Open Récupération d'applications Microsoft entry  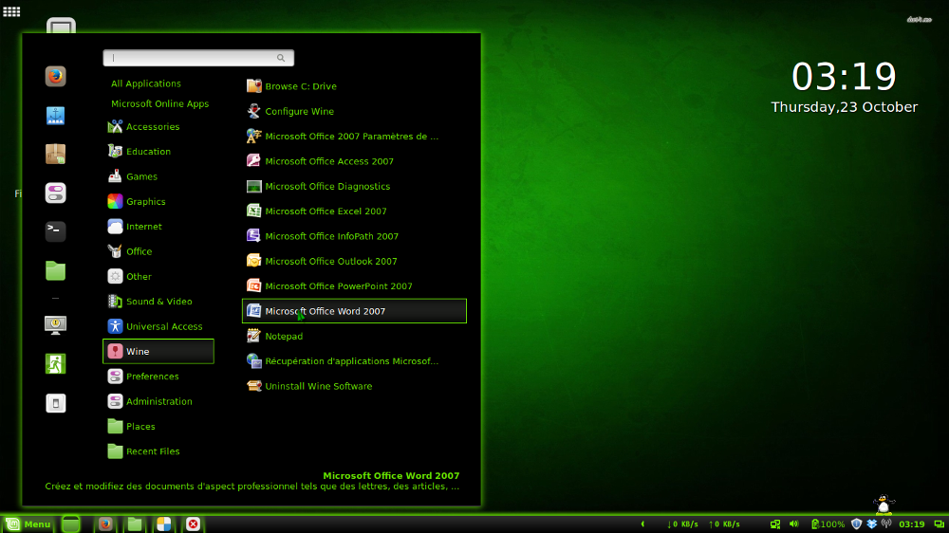click(354, 361)
